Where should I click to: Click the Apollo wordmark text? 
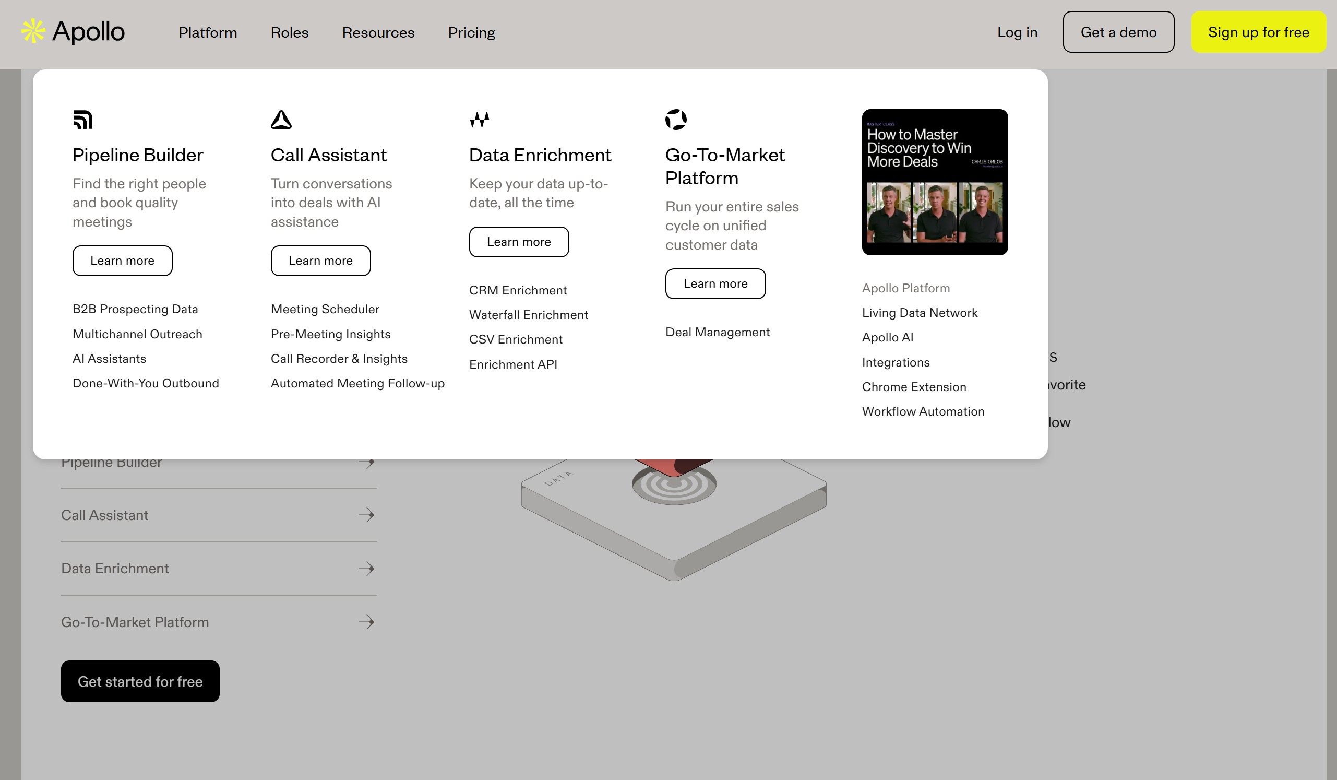point(88,32)
